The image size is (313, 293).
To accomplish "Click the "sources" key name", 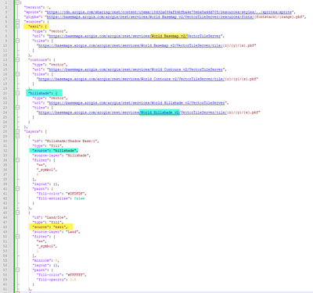I will tap(33, 22).
